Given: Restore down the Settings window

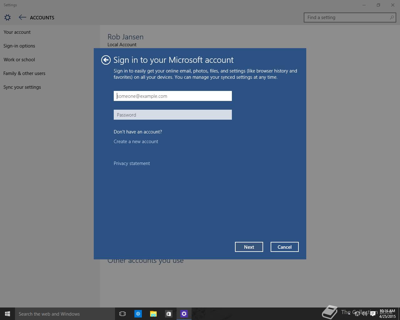Looking at the screenshot, I should pos(378,5).
